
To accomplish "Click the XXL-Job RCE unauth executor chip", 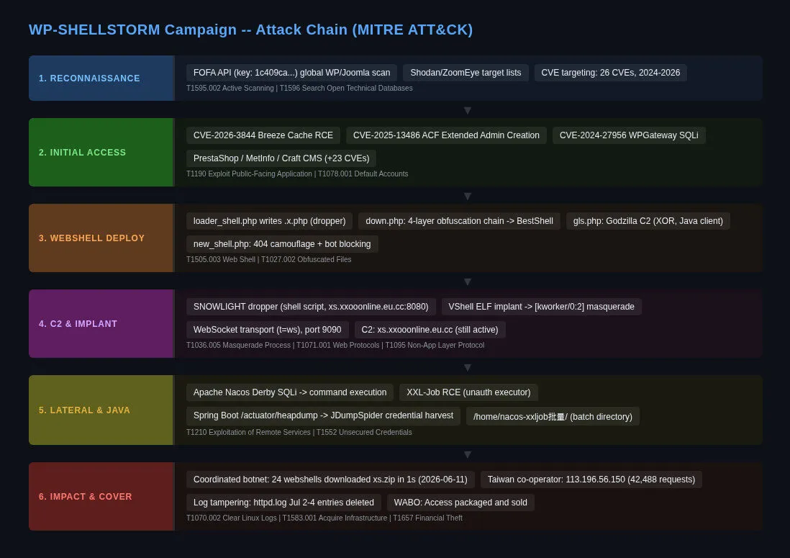I will [x=468, y=392].
